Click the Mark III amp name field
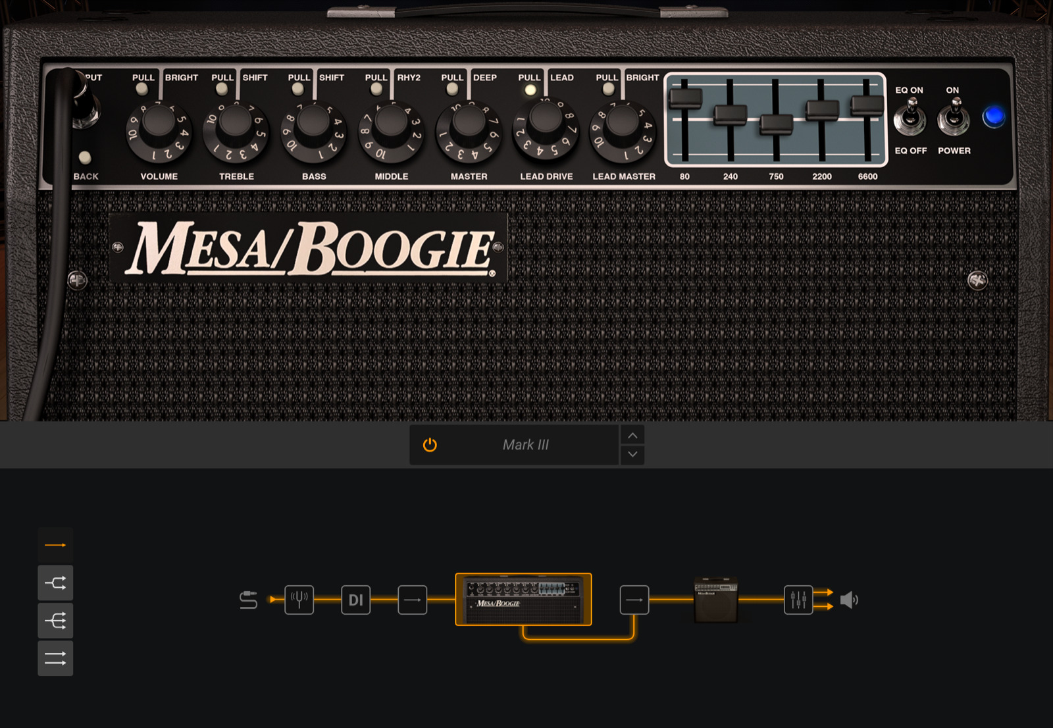This screenshot has height=728, width=1053. click(526, 445)
